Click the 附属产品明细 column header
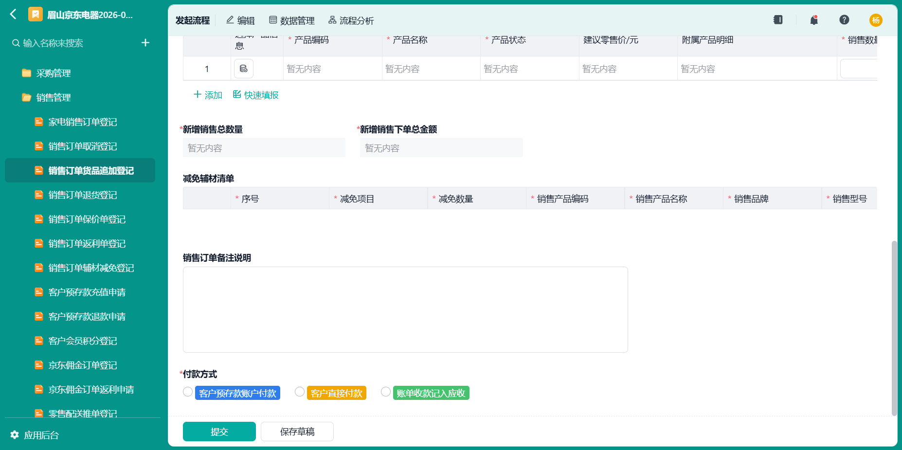Viewport: 902px width, 450px height. click(x=757, y=46)
